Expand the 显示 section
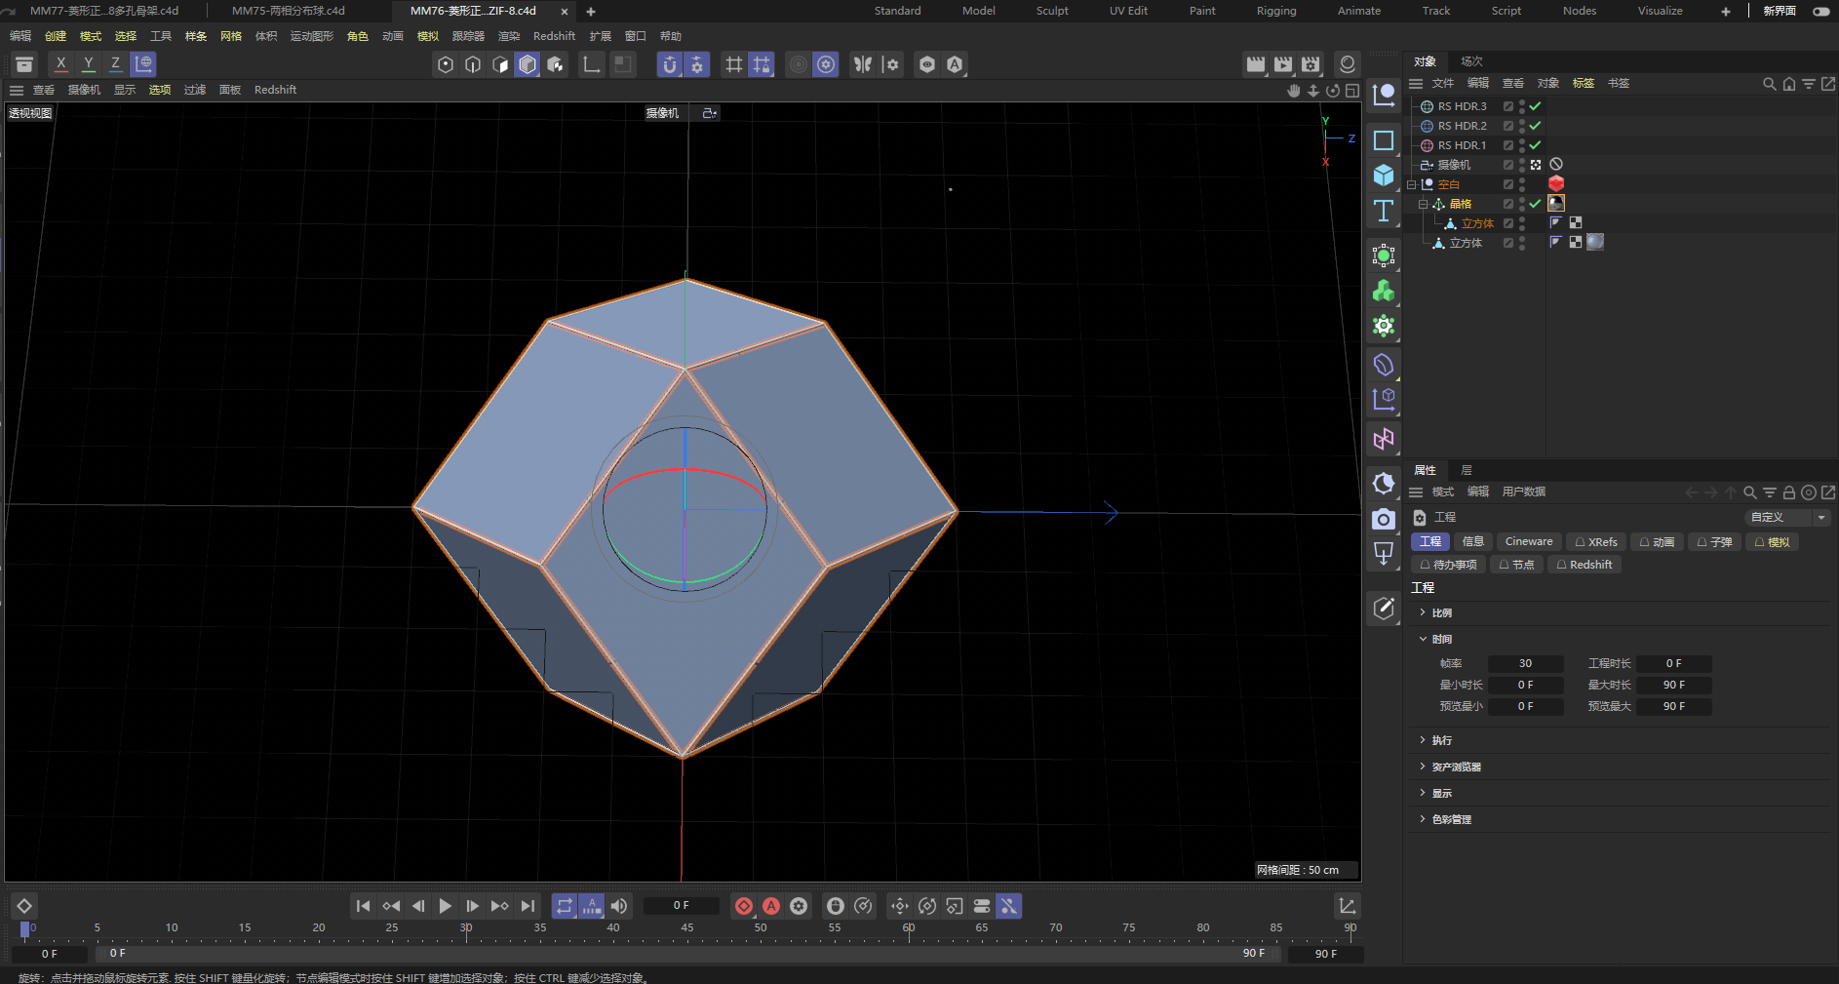The image size is (1839, 984). click(1423, 793)
